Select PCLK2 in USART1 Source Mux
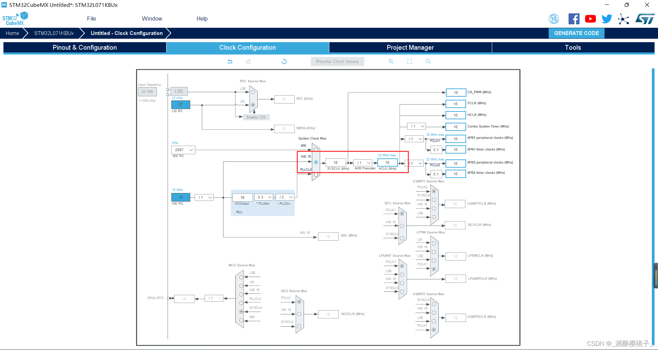The height and width of the screenshot is (350, 658). pyautogui.click(x=434, y=191)
